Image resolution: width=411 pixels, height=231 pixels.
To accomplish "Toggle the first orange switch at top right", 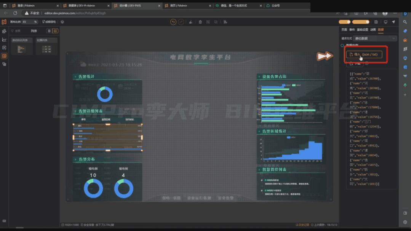I will coord(345,22).
